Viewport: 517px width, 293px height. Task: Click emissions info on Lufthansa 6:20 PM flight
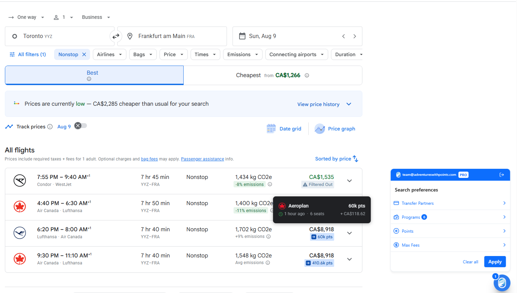coord(268,236)
